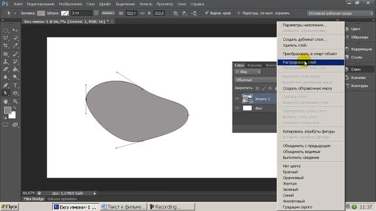
Task: Open the 'Обычные' blend mode dropdown
Action: [256, 80]
